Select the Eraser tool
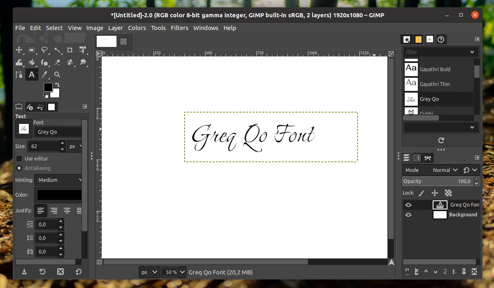Image resolution: width=494 pixels, height=288 pixels. (57, 62)
